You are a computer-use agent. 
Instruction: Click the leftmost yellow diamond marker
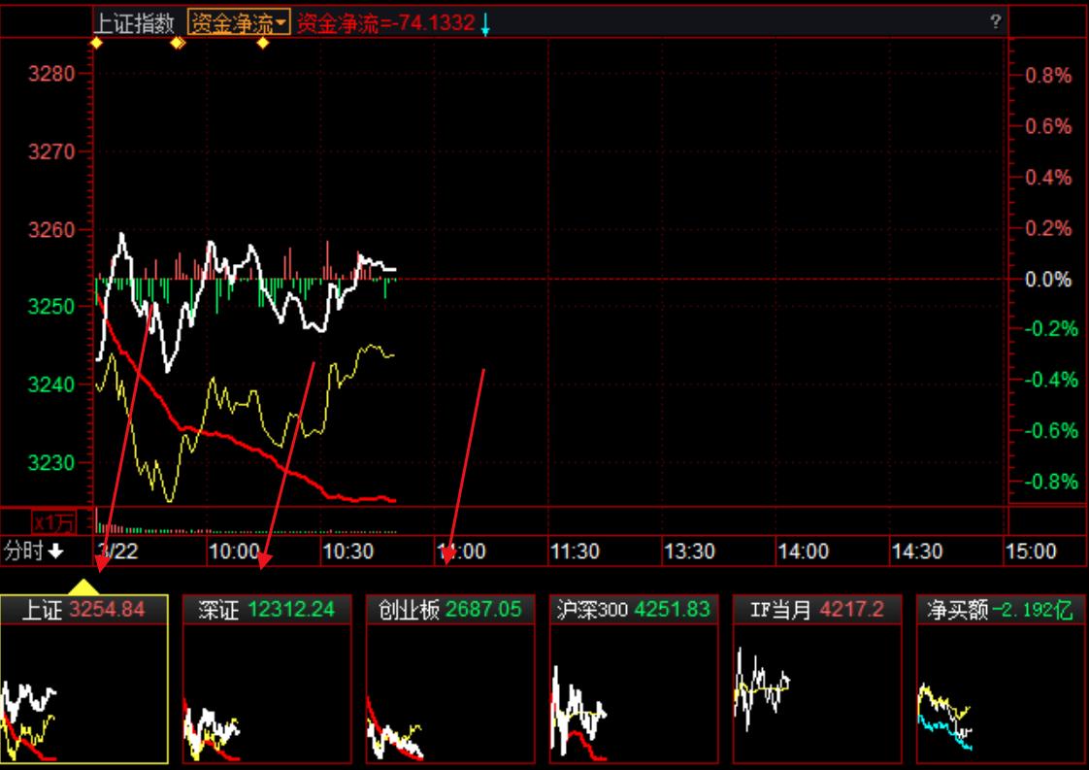(x=95, y=43)
